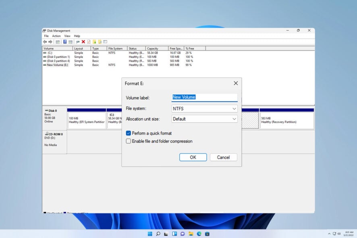Click the Volume label text field
Image resolution: width=357 pixels, height=238 pixels.
[x=204, y=97]
